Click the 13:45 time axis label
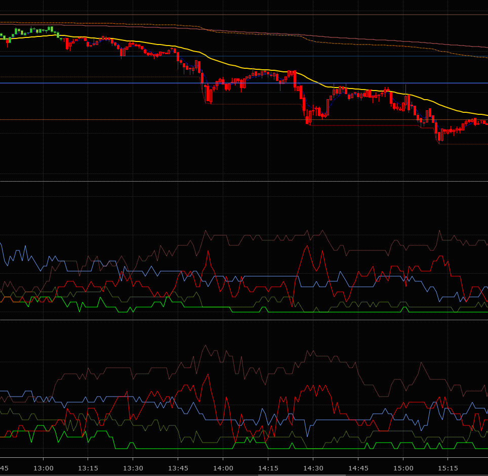This screenshot has width=488, height=476. [178, 468]
